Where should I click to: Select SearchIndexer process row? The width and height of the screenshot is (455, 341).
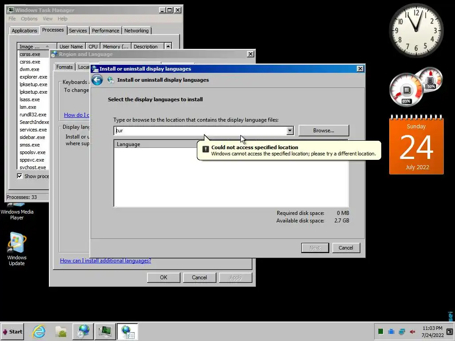coord(33,122)
